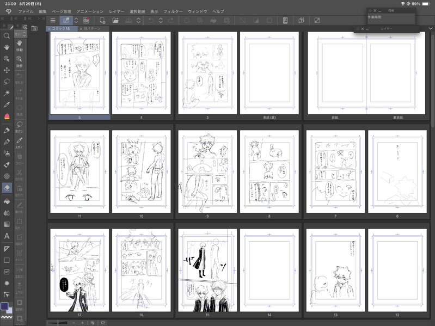Select the cake-shaped tool icon
Viewport: 435px width, 326px height.
coord(7,116)
